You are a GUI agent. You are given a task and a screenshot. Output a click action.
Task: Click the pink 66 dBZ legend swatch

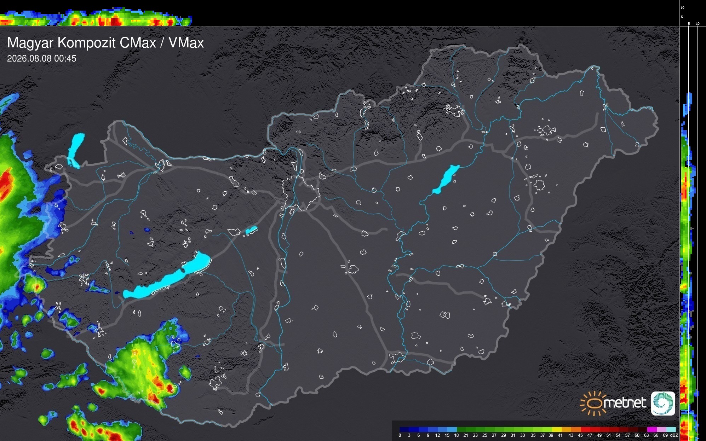point(661,429)
